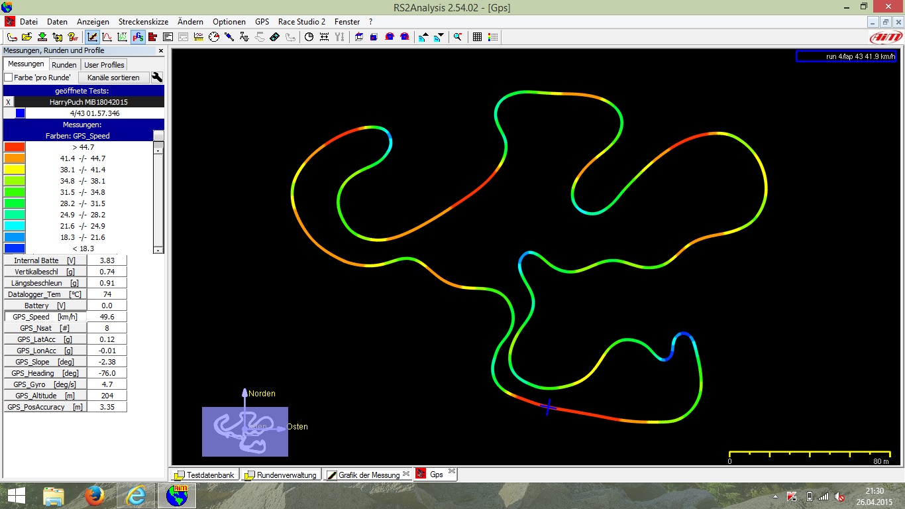Close the HarryPuch test with X button

click(8, 102)
